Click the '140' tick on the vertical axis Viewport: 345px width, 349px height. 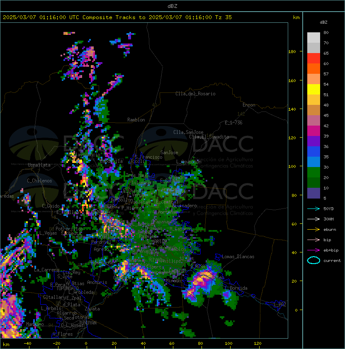pos(292,109)
